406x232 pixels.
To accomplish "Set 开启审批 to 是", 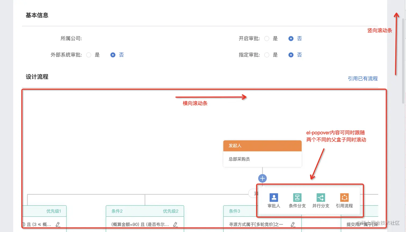I will tap(267, 39).
